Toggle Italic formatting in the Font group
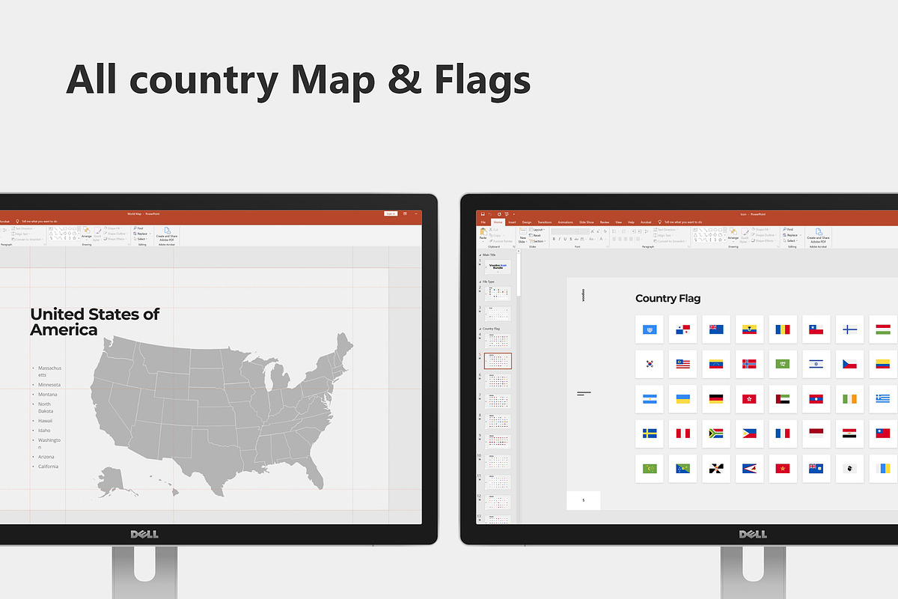Image resolution: width=898 pixels, height=599 pixels. click(560, 239)
